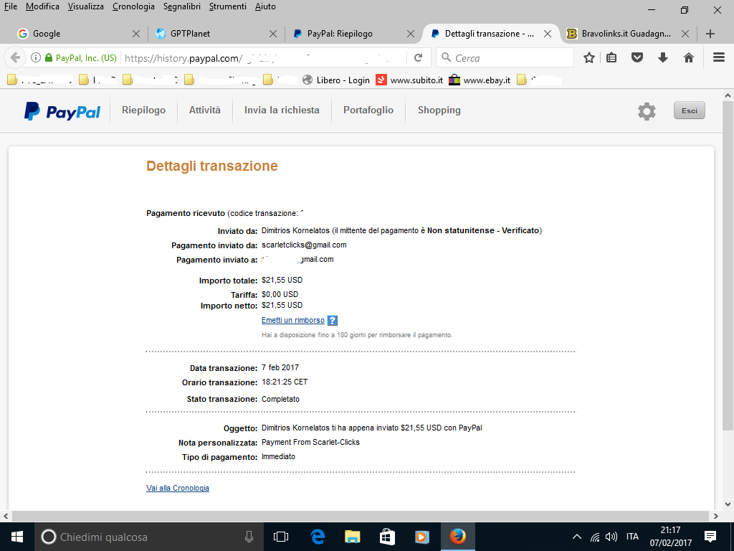
Task: Open File Explorer from taskbar
Action: point(352,537)
